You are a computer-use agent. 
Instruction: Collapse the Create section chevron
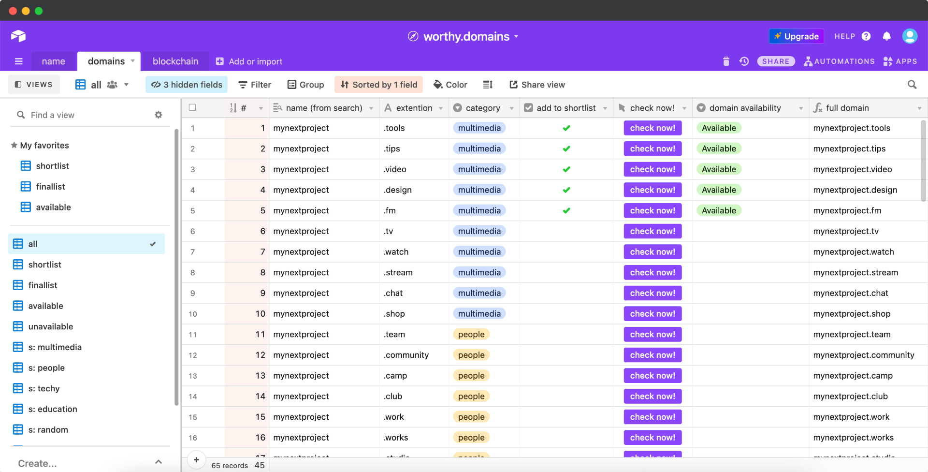pyautogui.click(x=159, y=462)
